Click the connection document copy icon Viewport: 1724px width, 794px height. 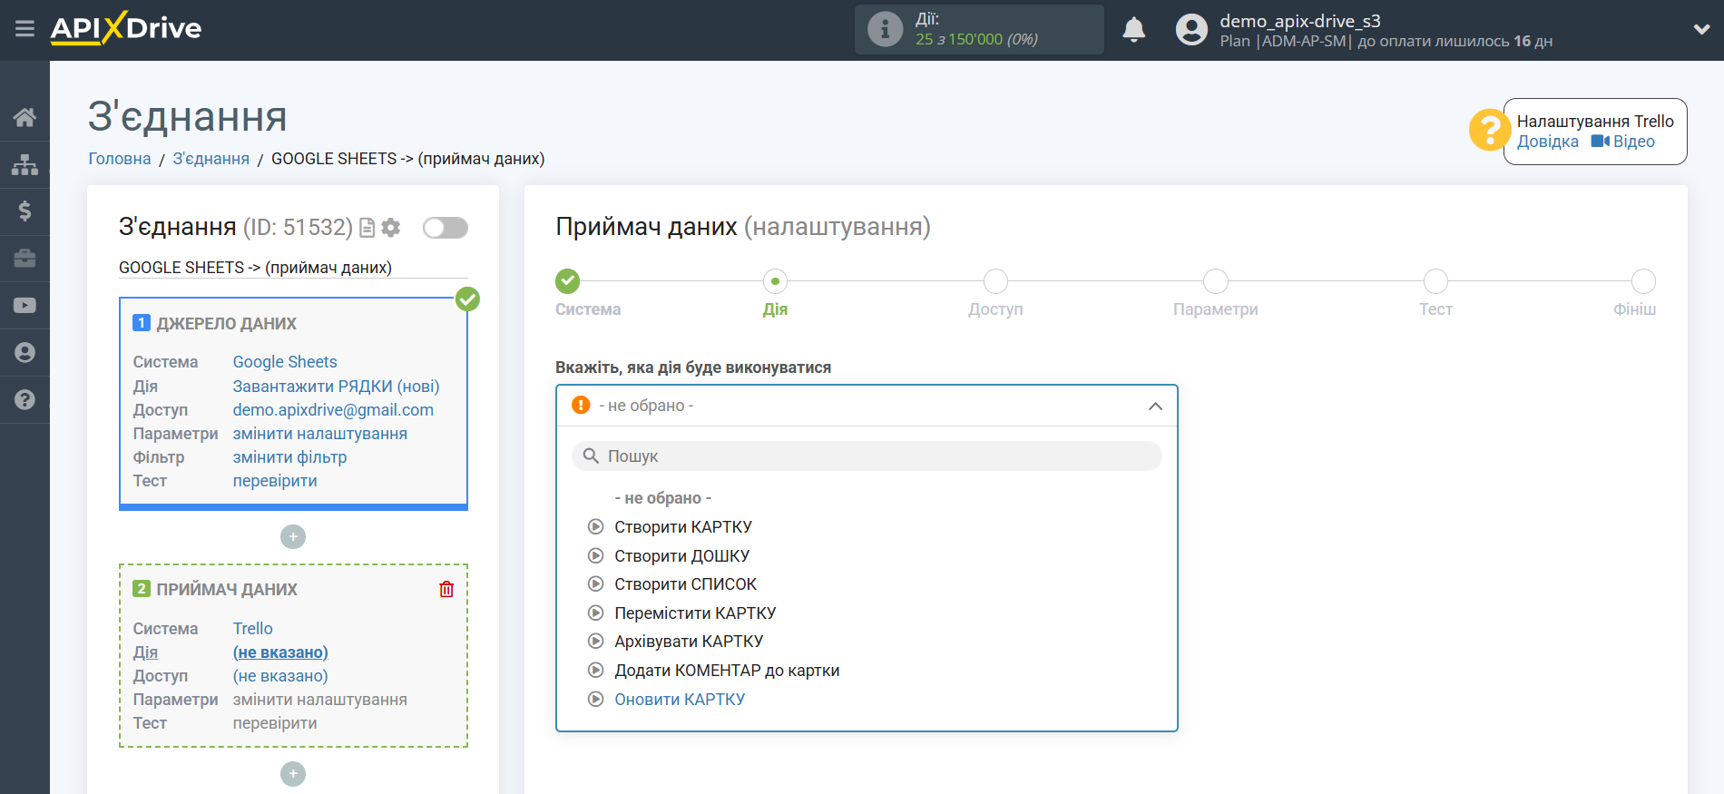click(367, 228)
